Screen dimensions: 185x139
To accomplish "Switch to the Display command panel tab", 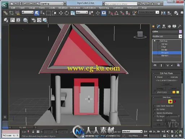I will pos(174,26).
